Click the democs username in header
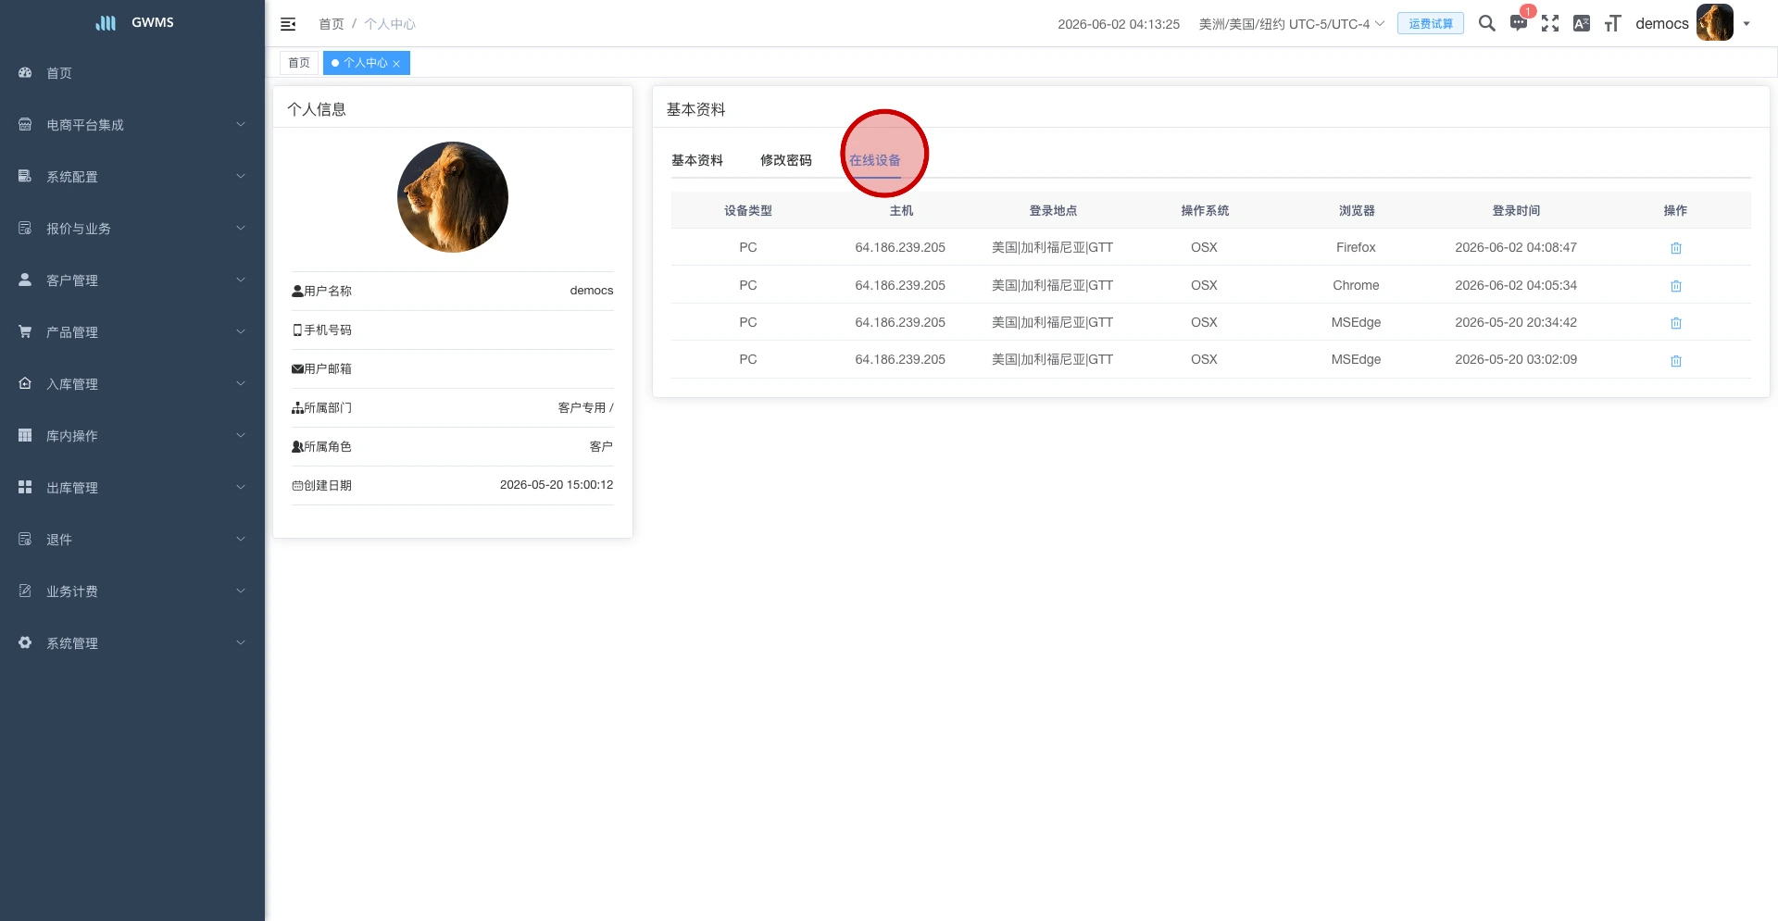 coord(1662,24)
